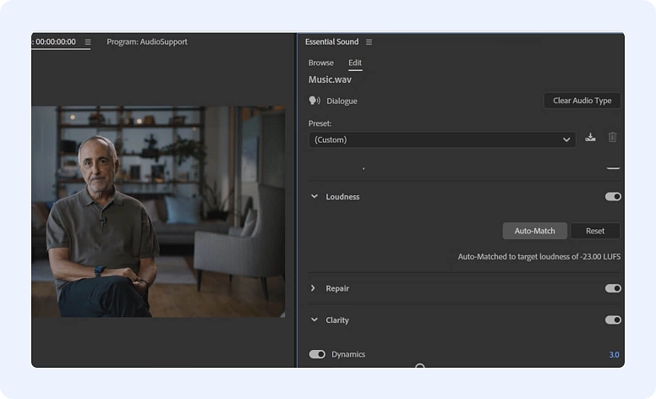Save the preset with the download icon

coord(590,138)
